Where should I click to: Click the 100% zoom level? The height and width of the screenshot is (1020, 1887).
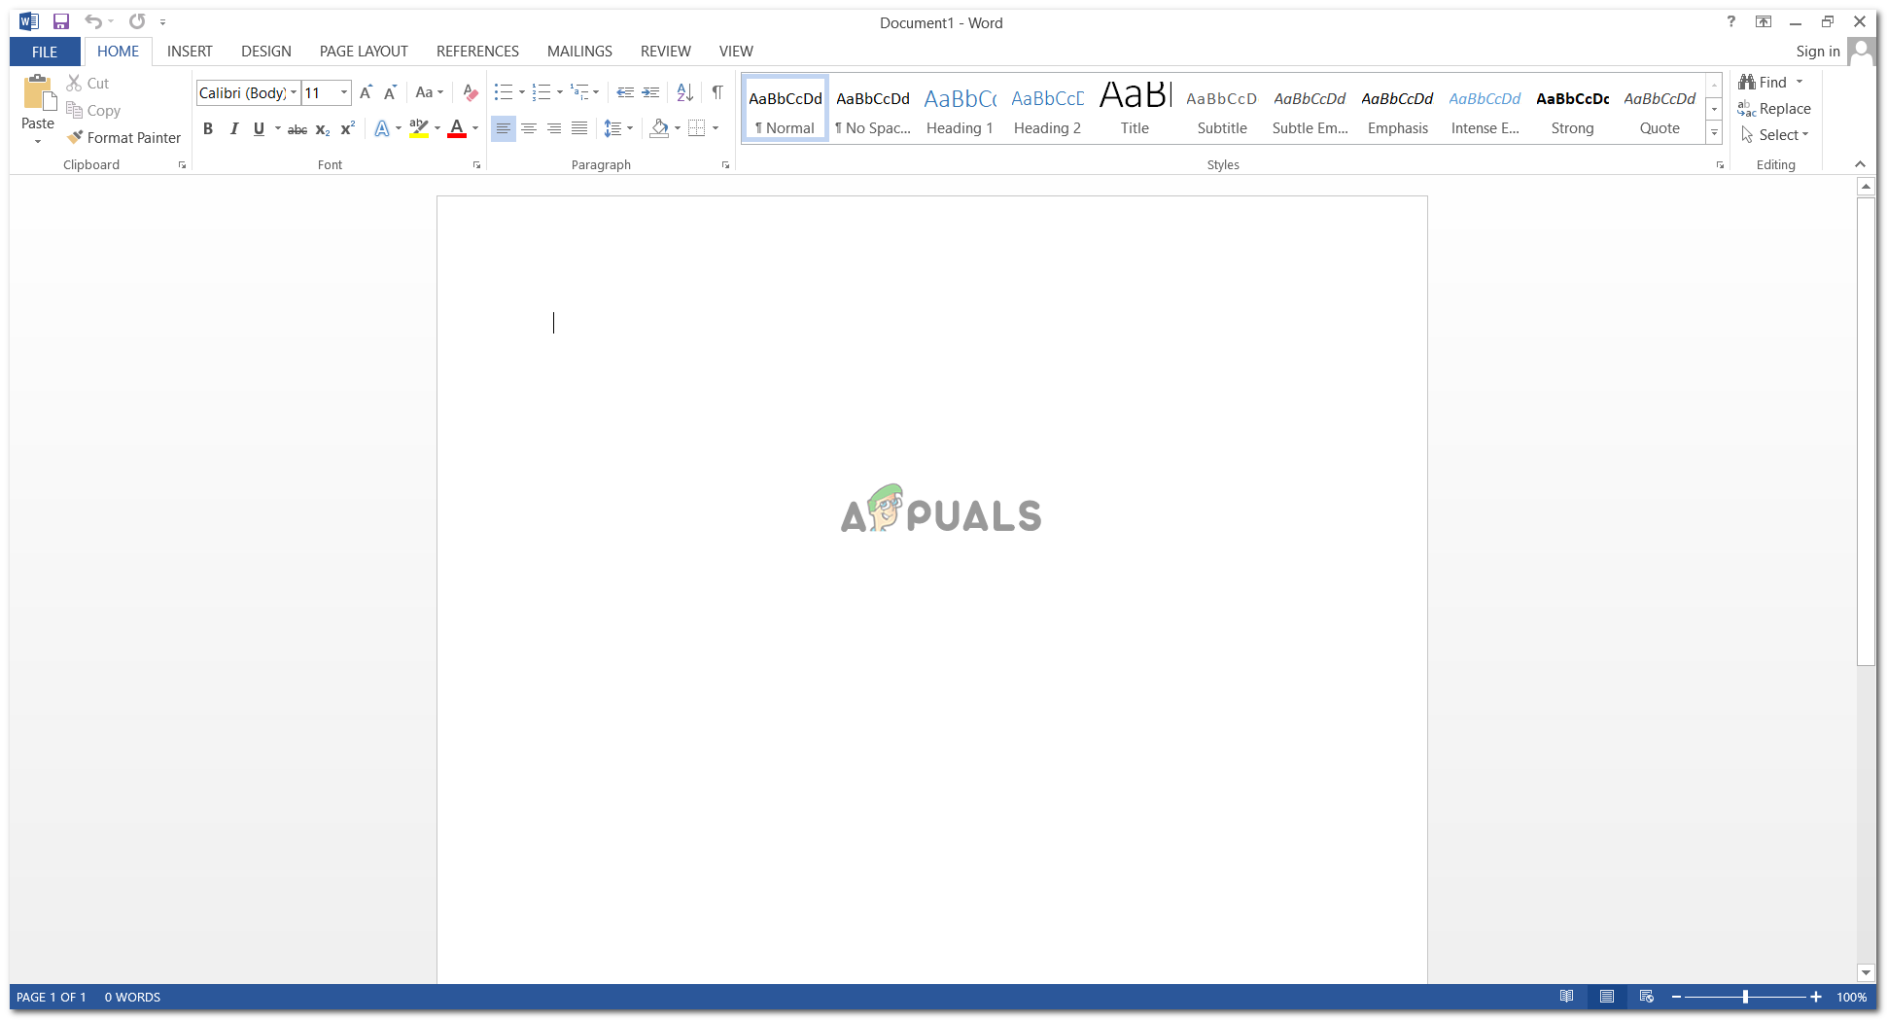pyautogui.click(x=1851, y=997)
